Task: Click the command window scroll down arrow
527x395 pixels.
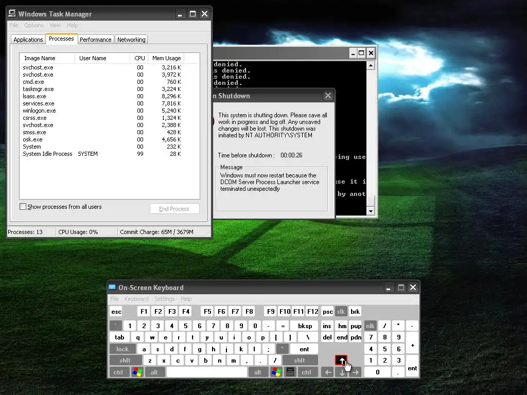Action: [371, 211]
